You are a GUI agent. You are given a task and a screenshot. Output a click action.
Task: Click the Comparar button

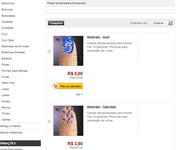56,23
